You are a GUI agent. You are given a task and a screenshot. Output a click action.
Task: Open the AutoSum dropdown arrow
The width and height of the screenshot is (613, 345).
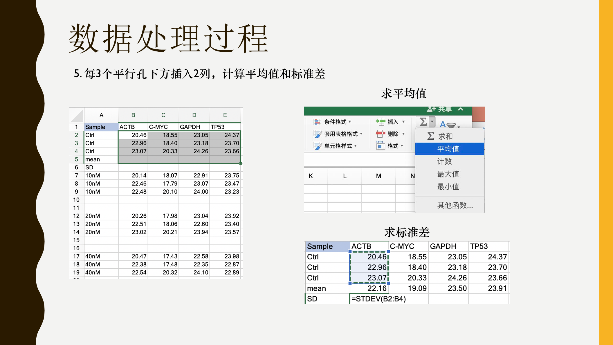[432, 122]
